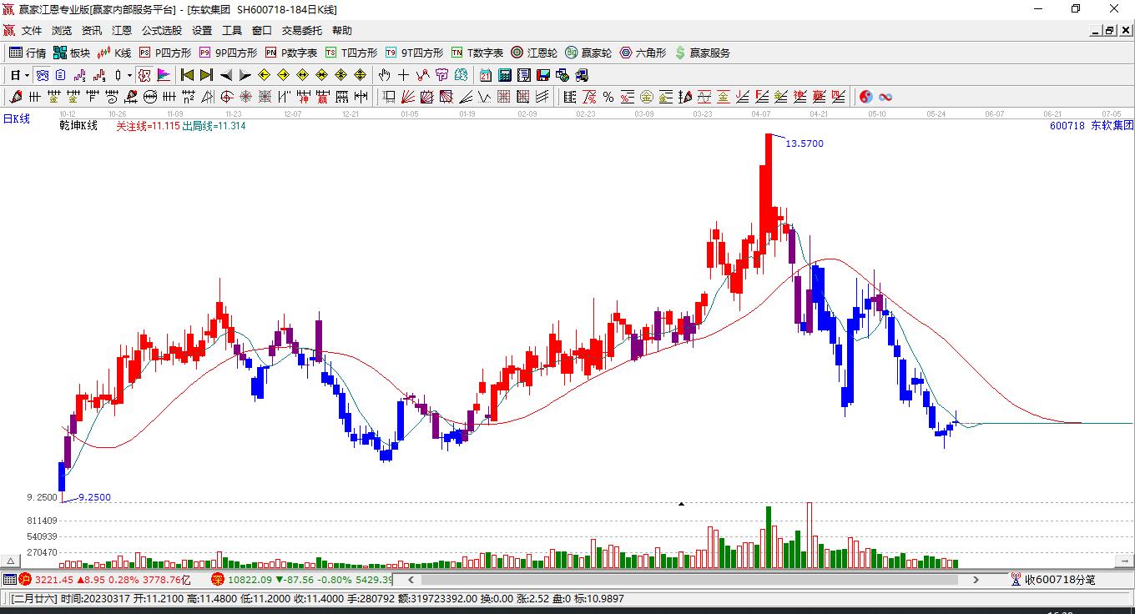Open the 公式选股 menu
Viewport: 1135px width, 614px height.
(x=161, y=30)
